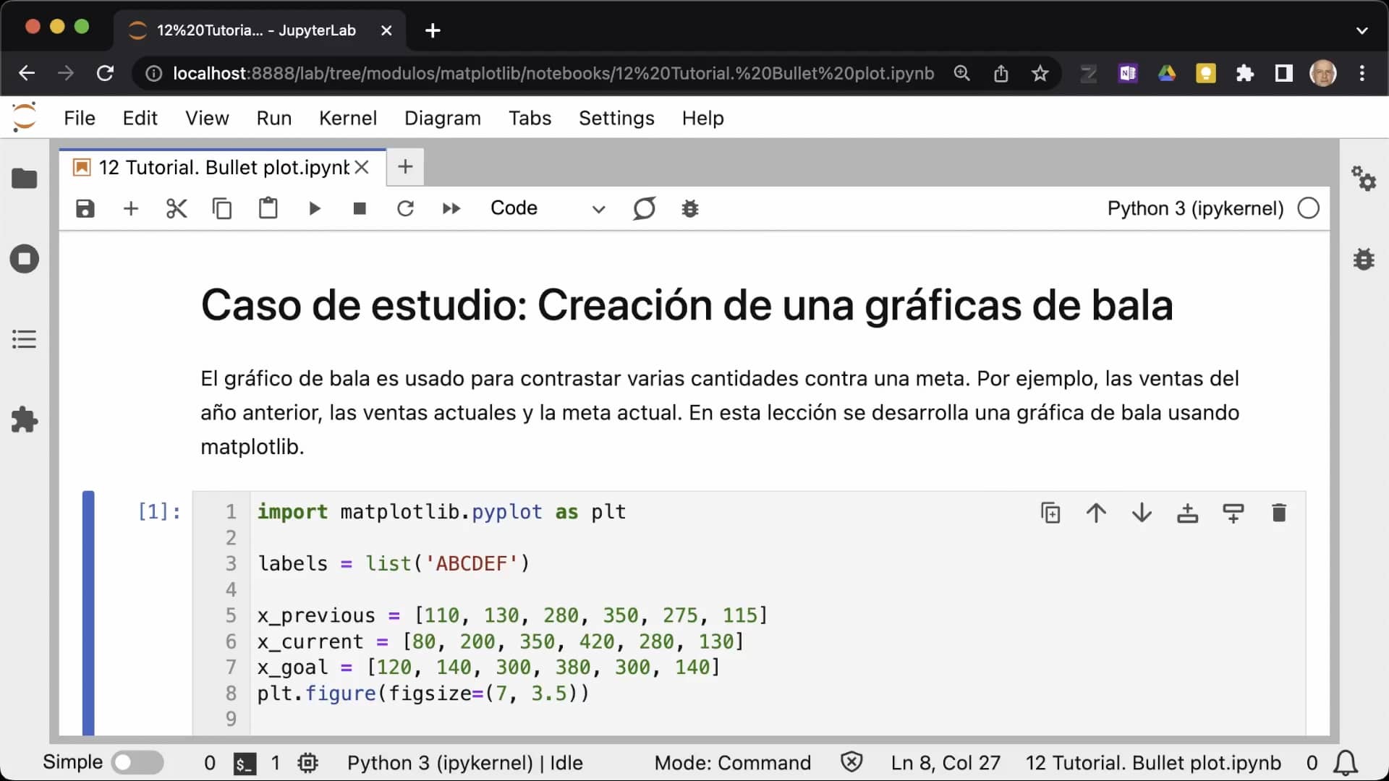This screenshot has height=781, width=1389.
Task: Run the selected cell with the play button
Action: (314, 209)
